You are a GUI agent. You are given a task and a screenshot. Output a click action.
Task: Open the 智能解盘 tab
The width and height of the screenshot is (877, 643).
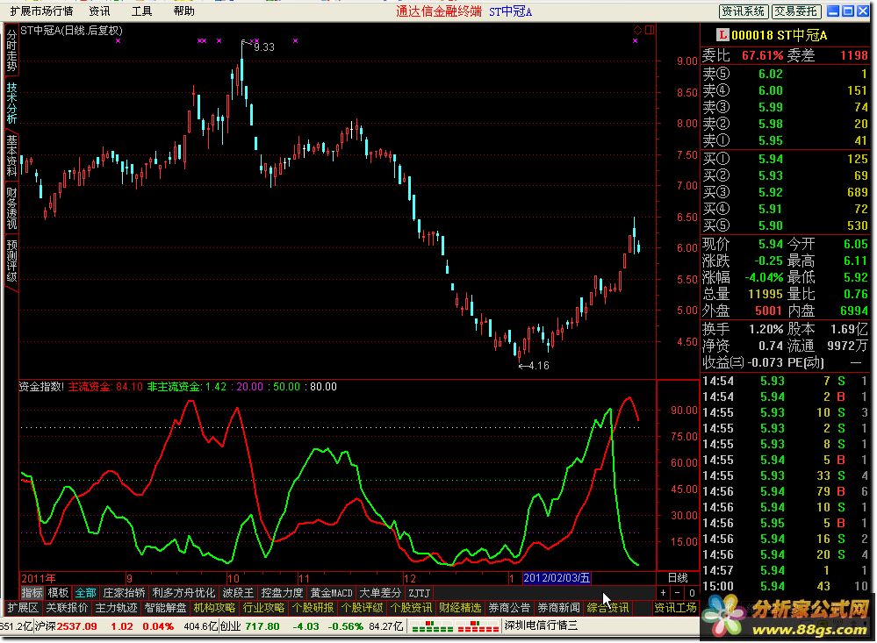pyautogui.click(x=166, y=608)
